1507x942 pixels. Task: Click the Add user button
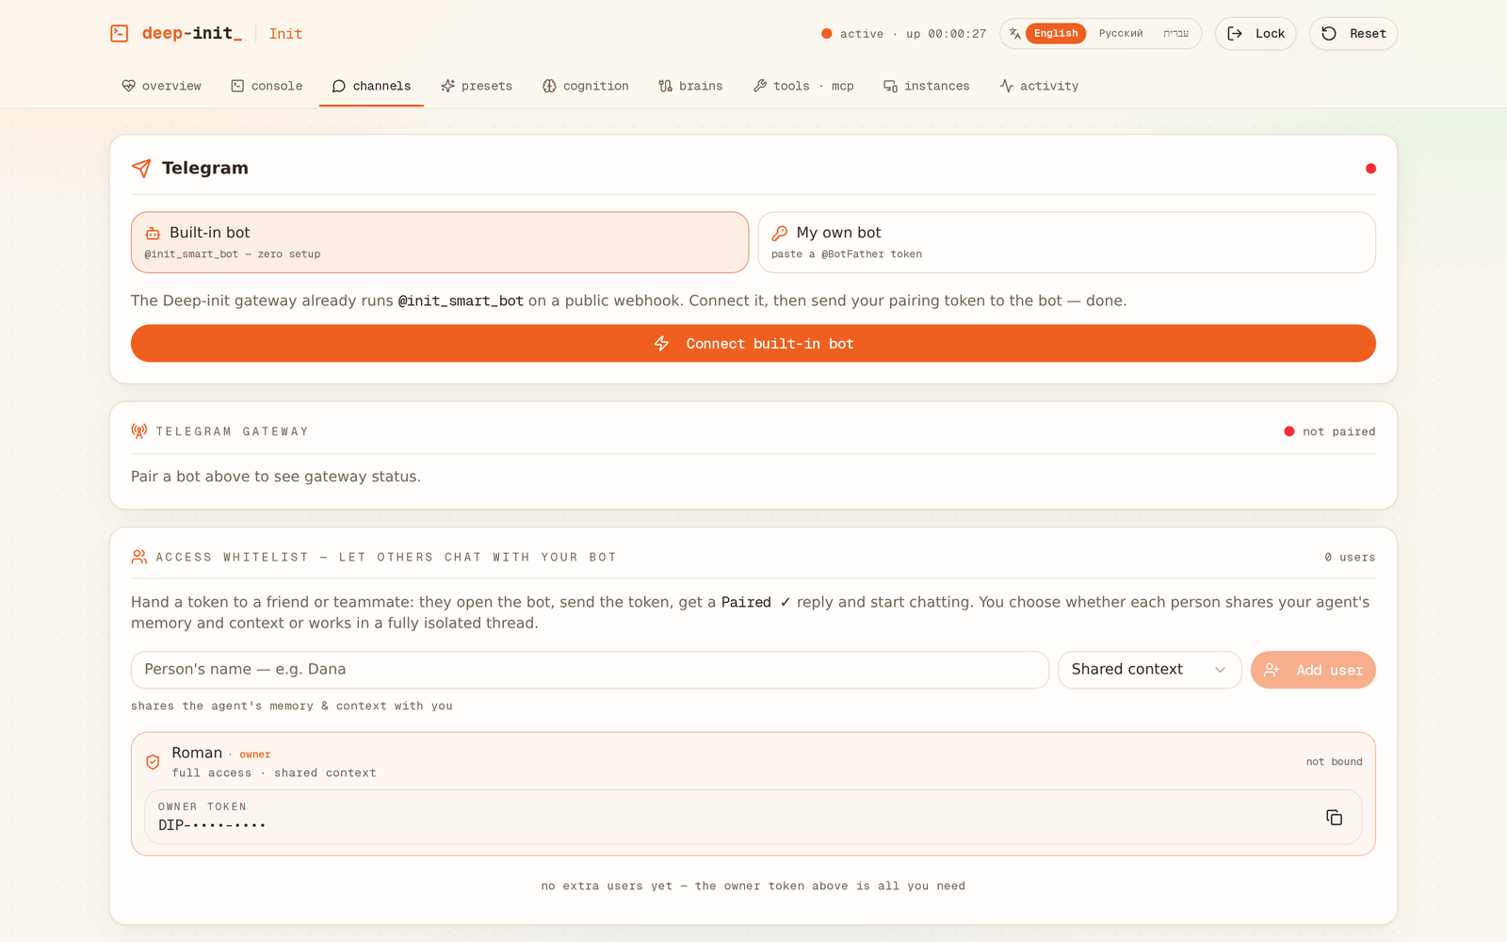(1313, 670)
